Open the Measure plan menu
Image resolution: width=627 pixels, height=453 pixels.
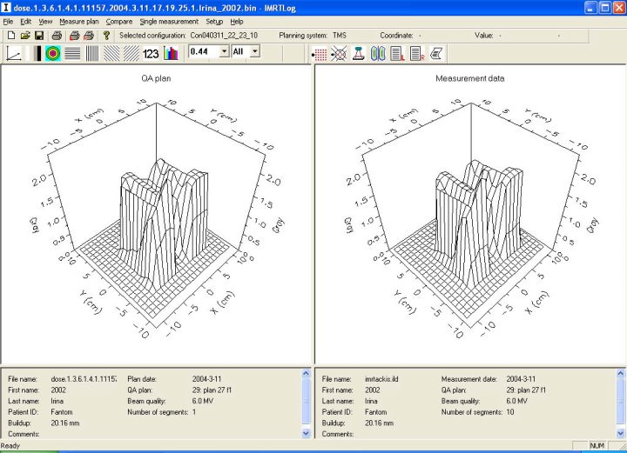point(79,22)
